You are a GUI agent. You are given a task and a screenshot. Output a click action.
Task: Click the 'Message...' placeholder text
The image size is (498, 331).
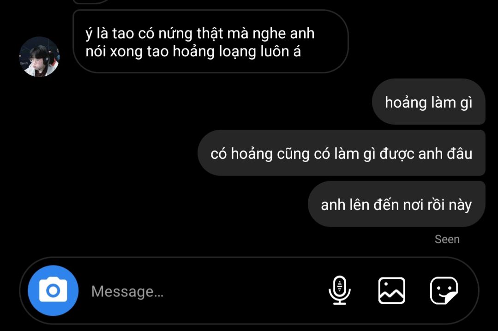(127, 291)
